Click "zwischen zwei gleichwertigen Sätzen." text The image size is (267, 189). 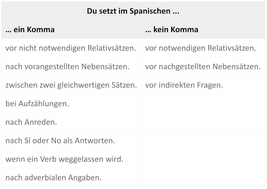point(71,85)
